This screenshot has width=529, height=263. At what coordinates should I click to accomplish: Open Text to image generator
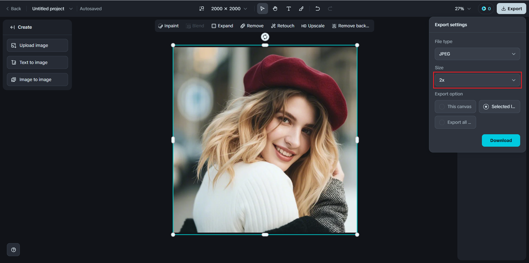[x=38, y=62]
